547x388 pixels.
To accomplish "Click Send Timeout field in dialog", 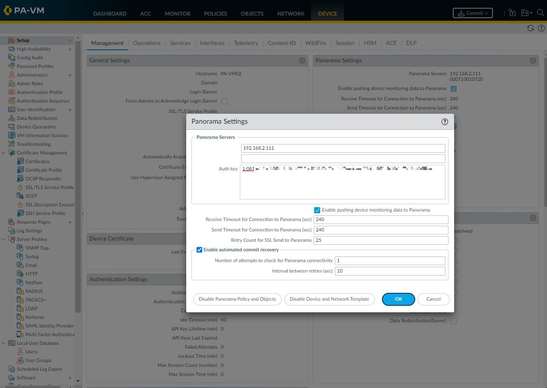I will pos(381,230).
